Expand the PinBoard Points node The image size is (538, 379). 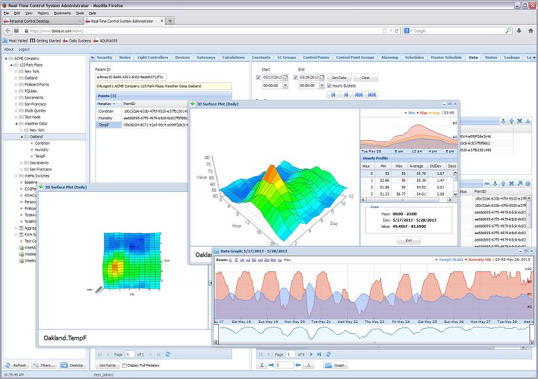[16, 85]
